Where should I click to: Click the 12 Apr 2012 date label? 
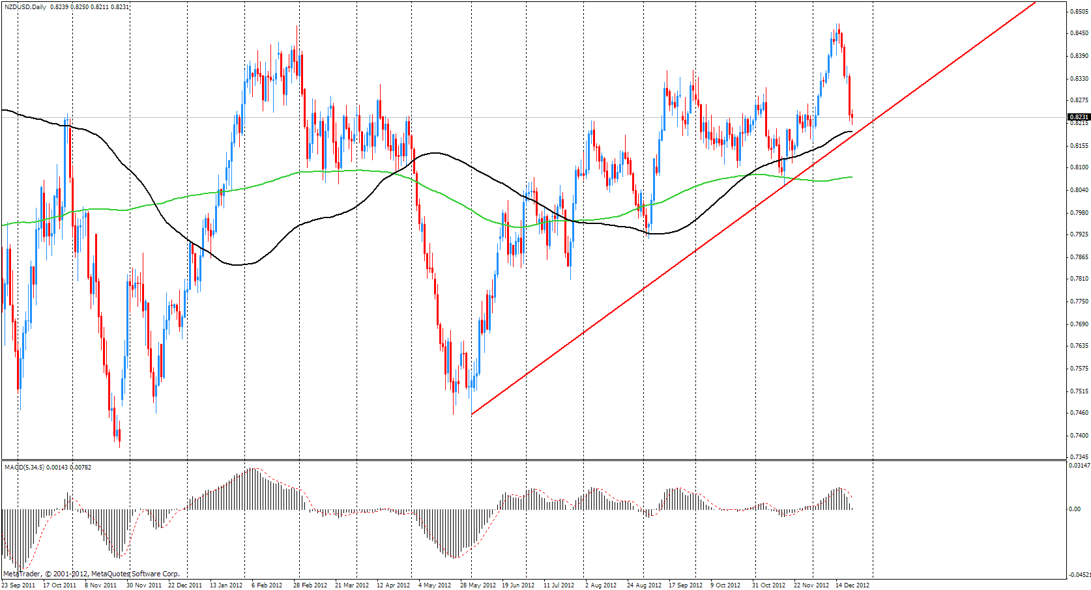tap(394, 585)
